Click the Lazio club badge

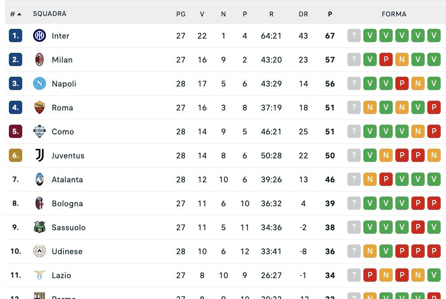pyautogui.click(x=40, y=275)
